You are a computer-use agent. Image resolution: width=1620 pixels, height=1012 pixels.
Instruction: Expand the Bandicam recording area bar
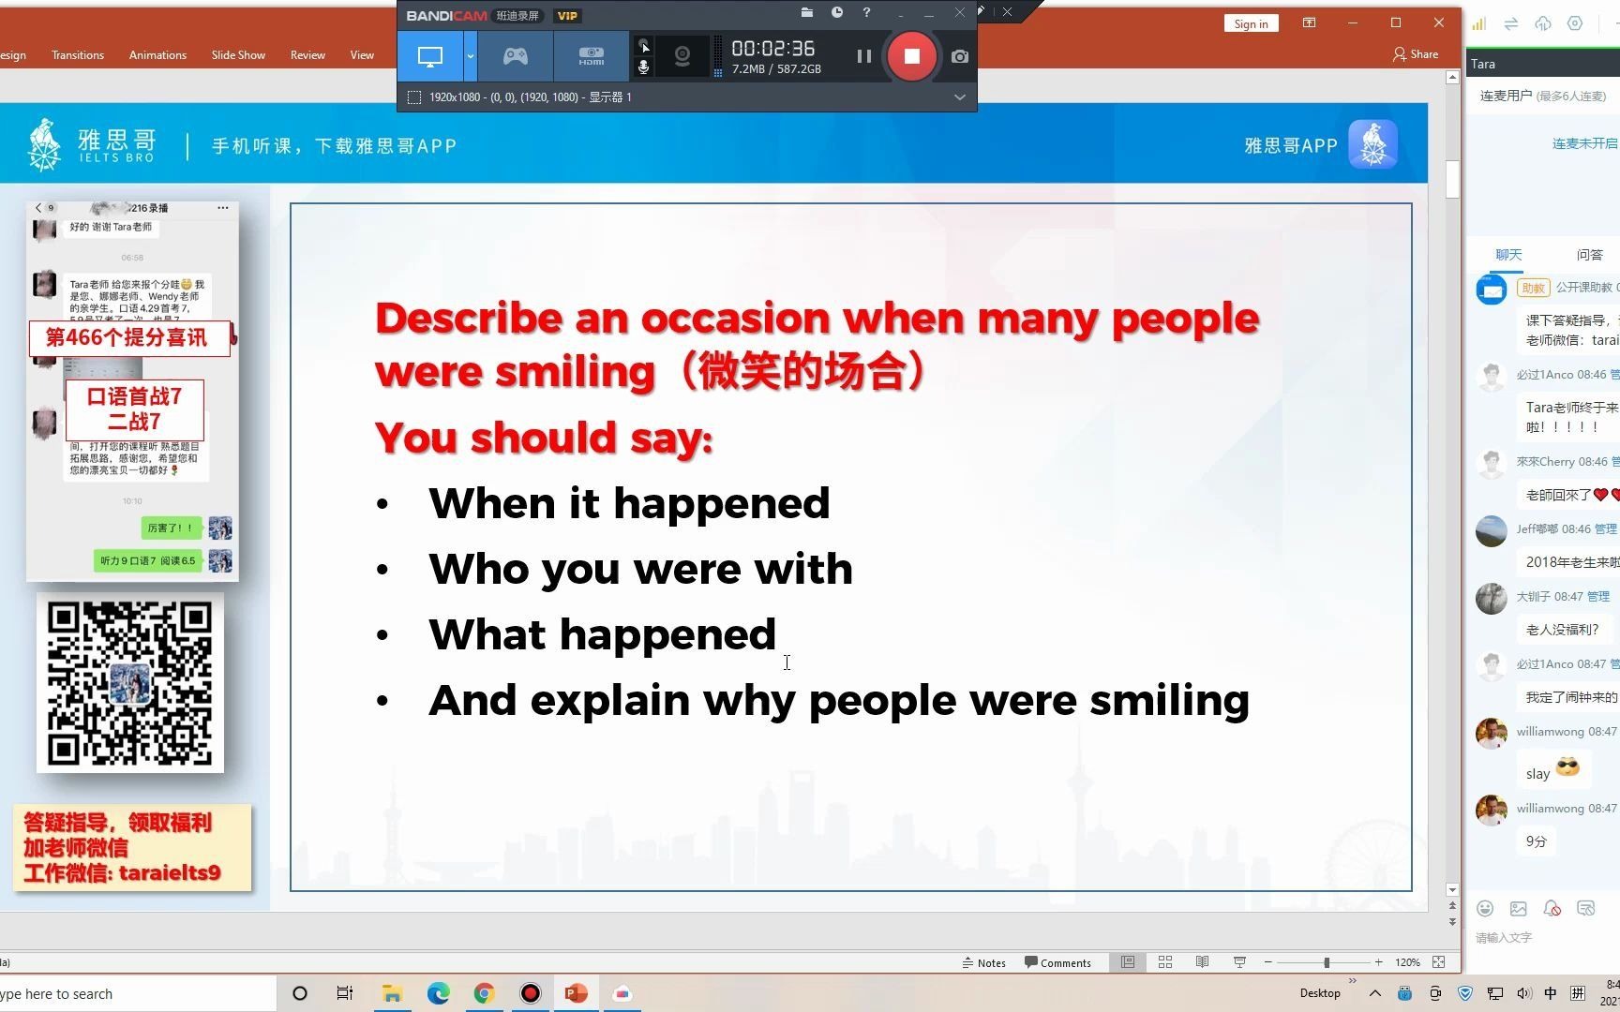tap(959, 97)
